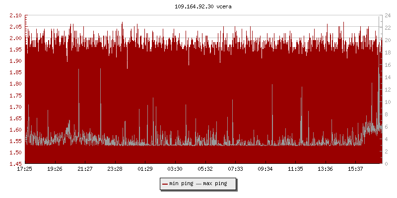Select the "min ping" legend label
397x198 pixels.
pos(181,184)
